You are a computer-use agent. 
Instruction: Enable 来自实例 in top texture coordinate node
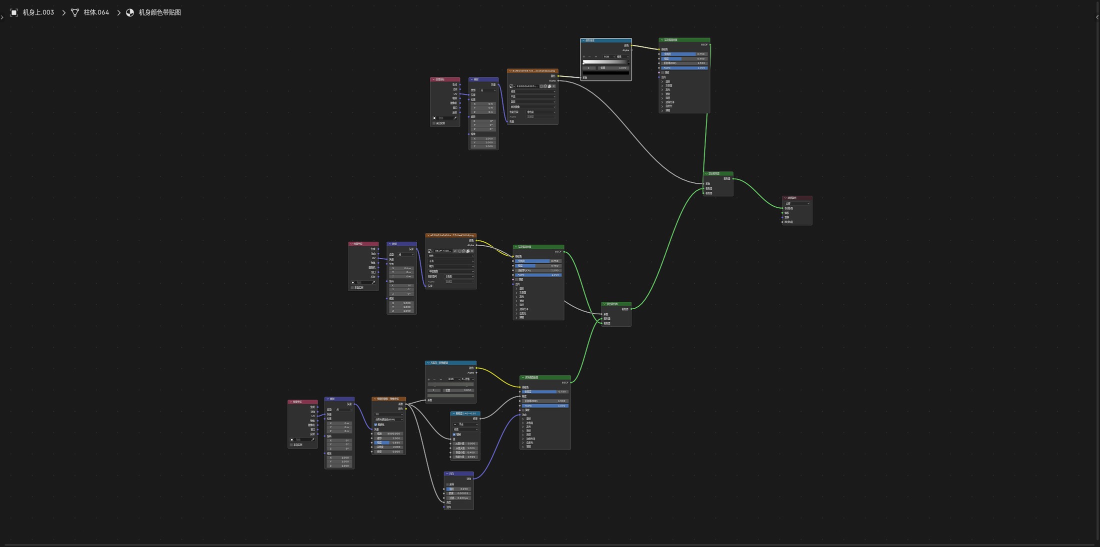[434, 123]
